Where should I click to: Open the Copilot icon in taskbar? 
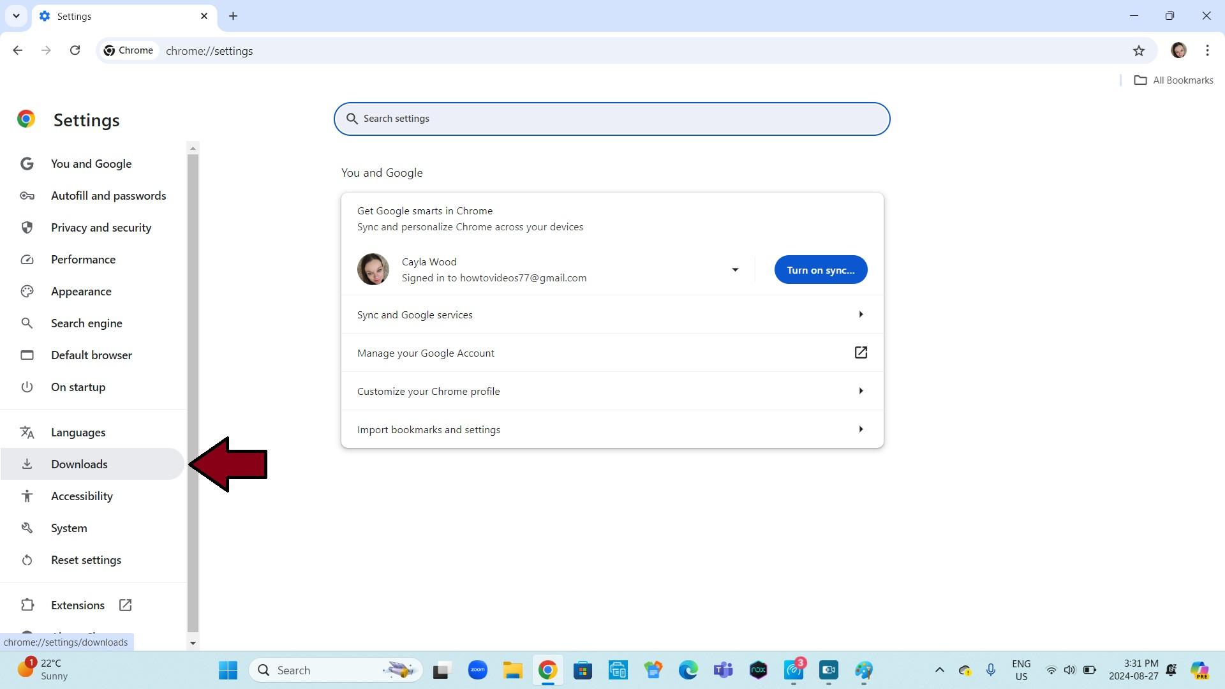tap(1200, 670)
